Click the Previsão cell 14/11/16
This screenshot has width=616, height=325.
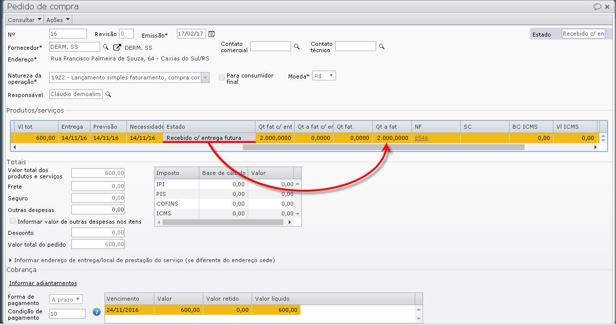pyautogui.click(x=108, y=138)
